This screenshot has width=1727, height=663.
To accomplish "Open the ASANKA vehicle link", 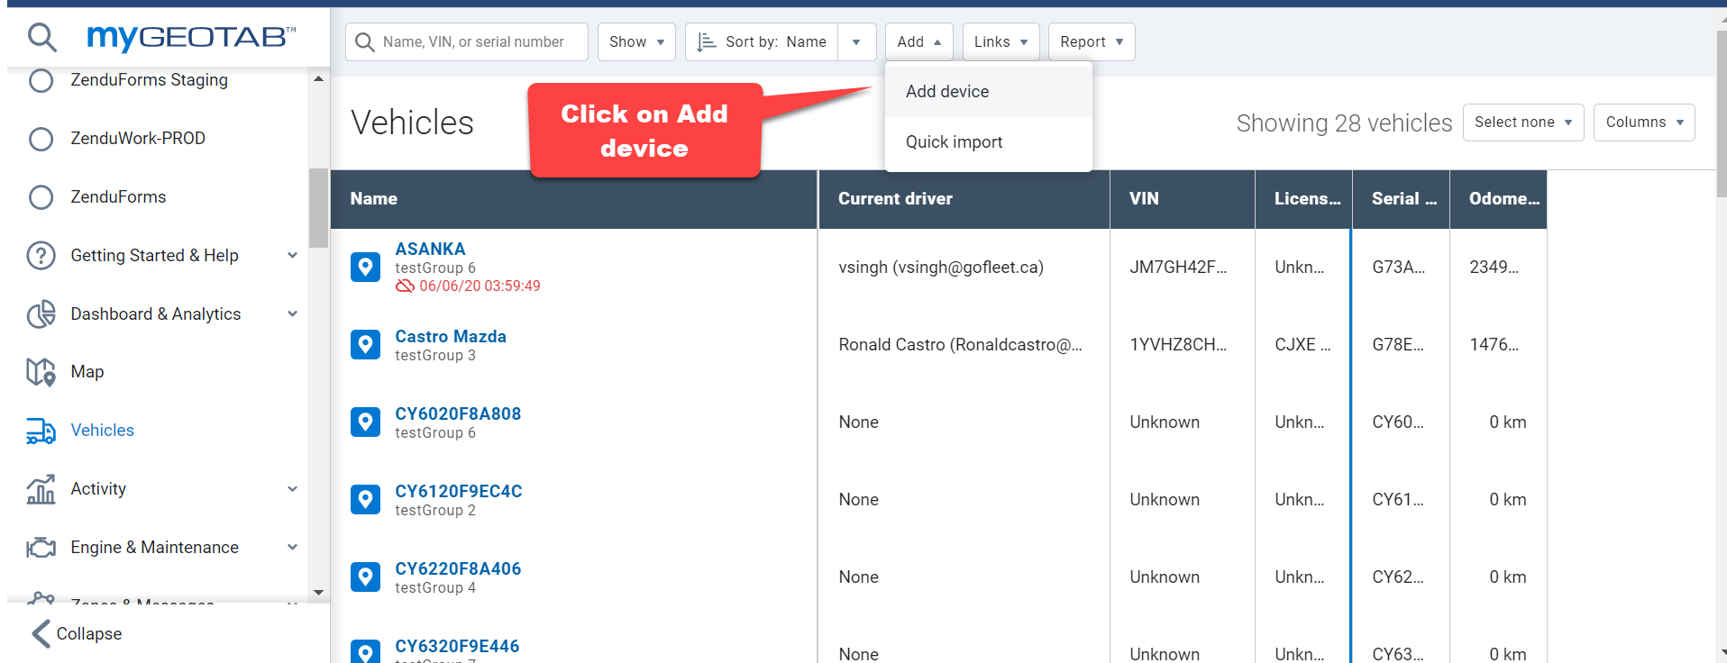I will point(430,249).
